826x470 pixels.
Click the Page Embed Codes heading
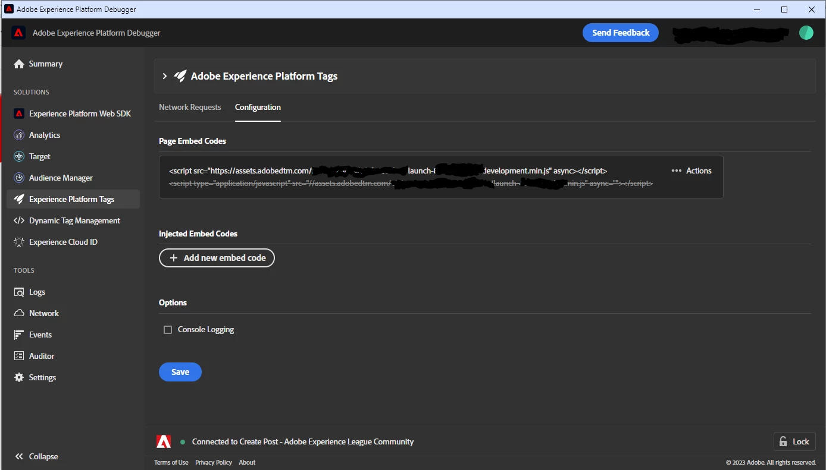point(192,141)
